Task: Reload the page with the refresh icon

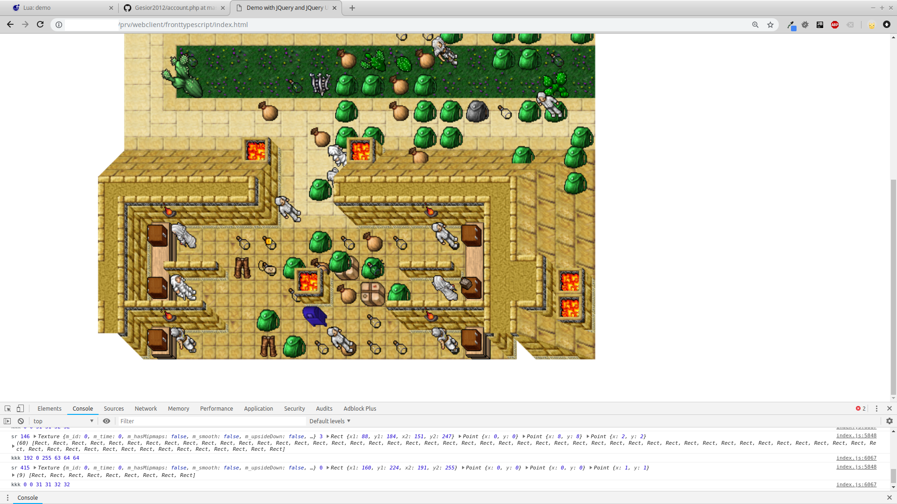Action: [40, 25]
